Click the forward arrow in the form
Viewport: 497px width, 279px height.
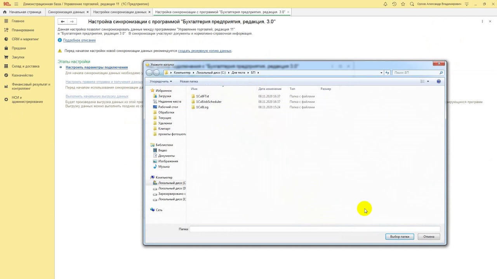point(71,22)
